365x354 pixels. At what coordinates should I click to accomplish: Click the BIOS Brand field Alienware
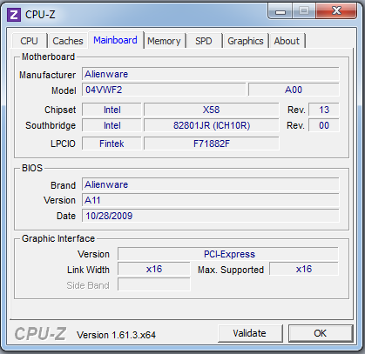coord(211,184)
